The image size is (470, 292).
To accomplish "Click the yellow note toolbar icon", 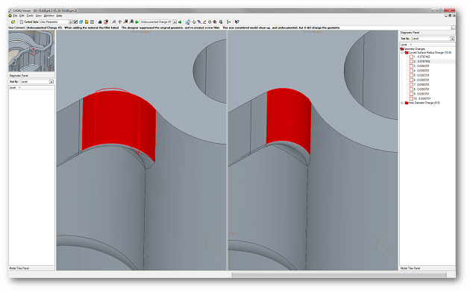I will click(x=87, y=22).
